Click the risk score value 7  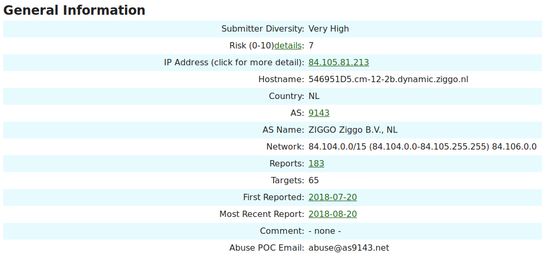point(311,46)
